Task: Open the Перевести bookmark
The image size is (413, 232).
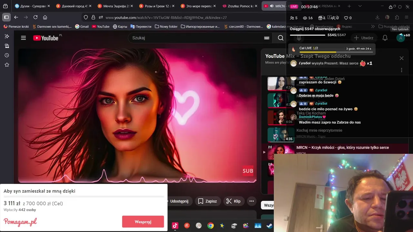Action: pyautogui.click(x=141, y=26)
